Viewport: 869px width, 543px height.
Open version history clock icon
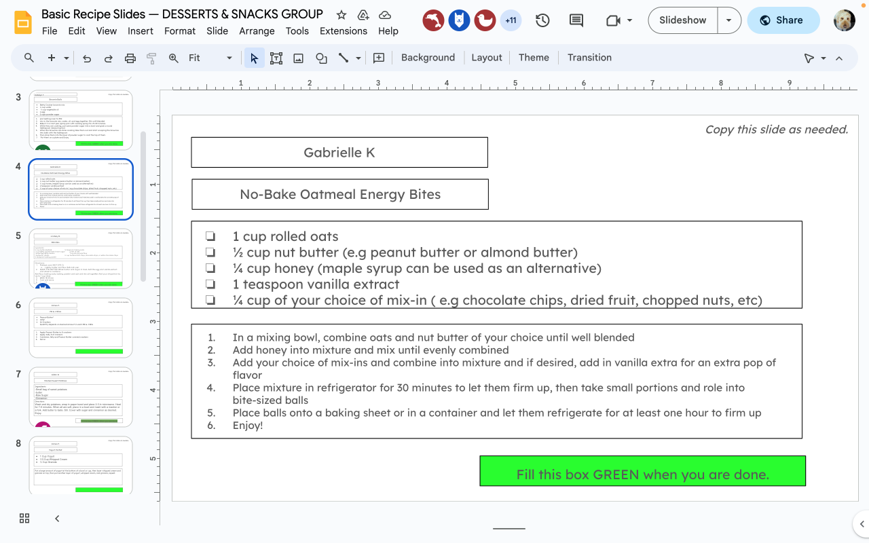tap(542, 20)
